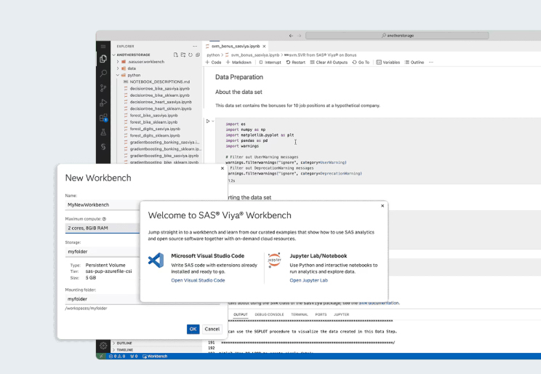Click the Open Visual Studio Code link
541x374 pixels.
tap(198, 280)
